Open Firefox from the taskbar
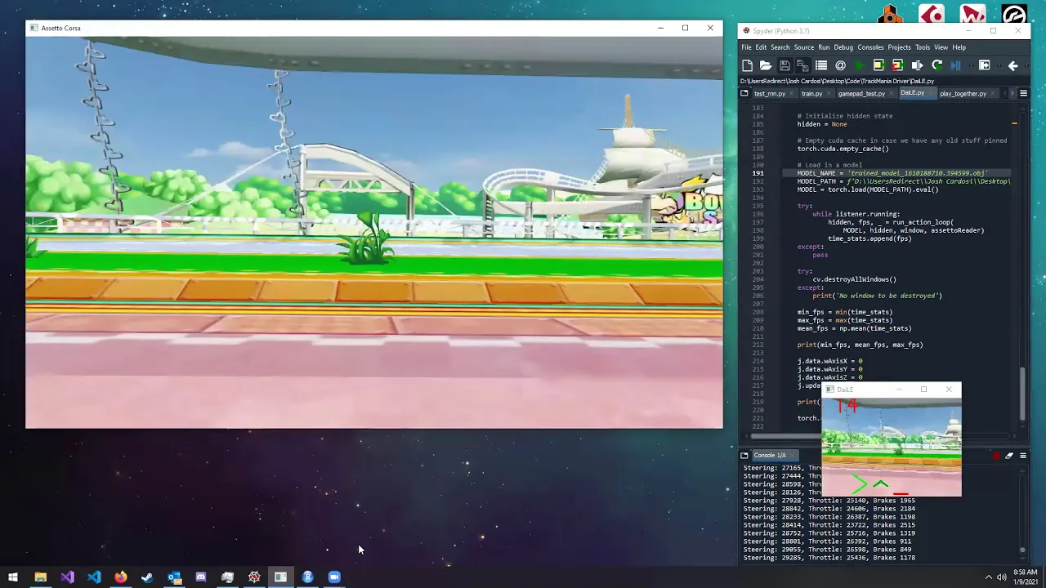 pos(120,577)
